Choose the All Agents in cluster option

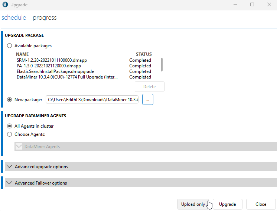[10, 126]
